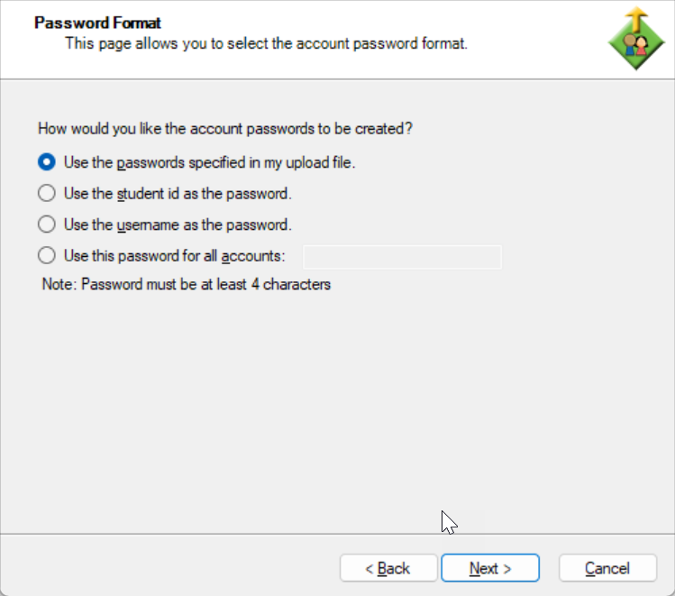Pick the username as password radio button
The height and width of the screenshot is (596, 675).
click(x=46, y=225)
